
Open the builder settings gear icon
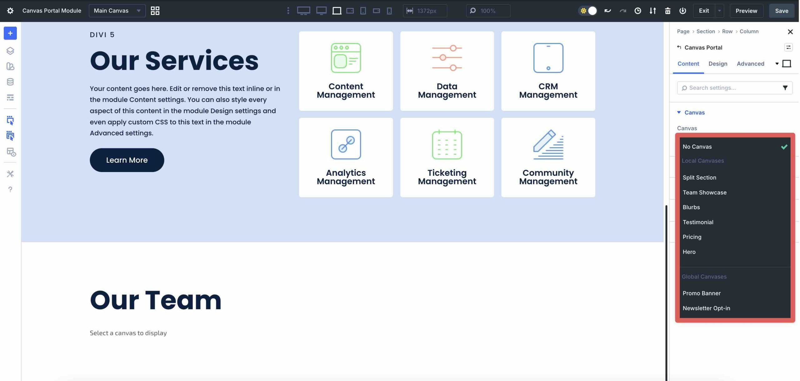[x=10, y=11]
